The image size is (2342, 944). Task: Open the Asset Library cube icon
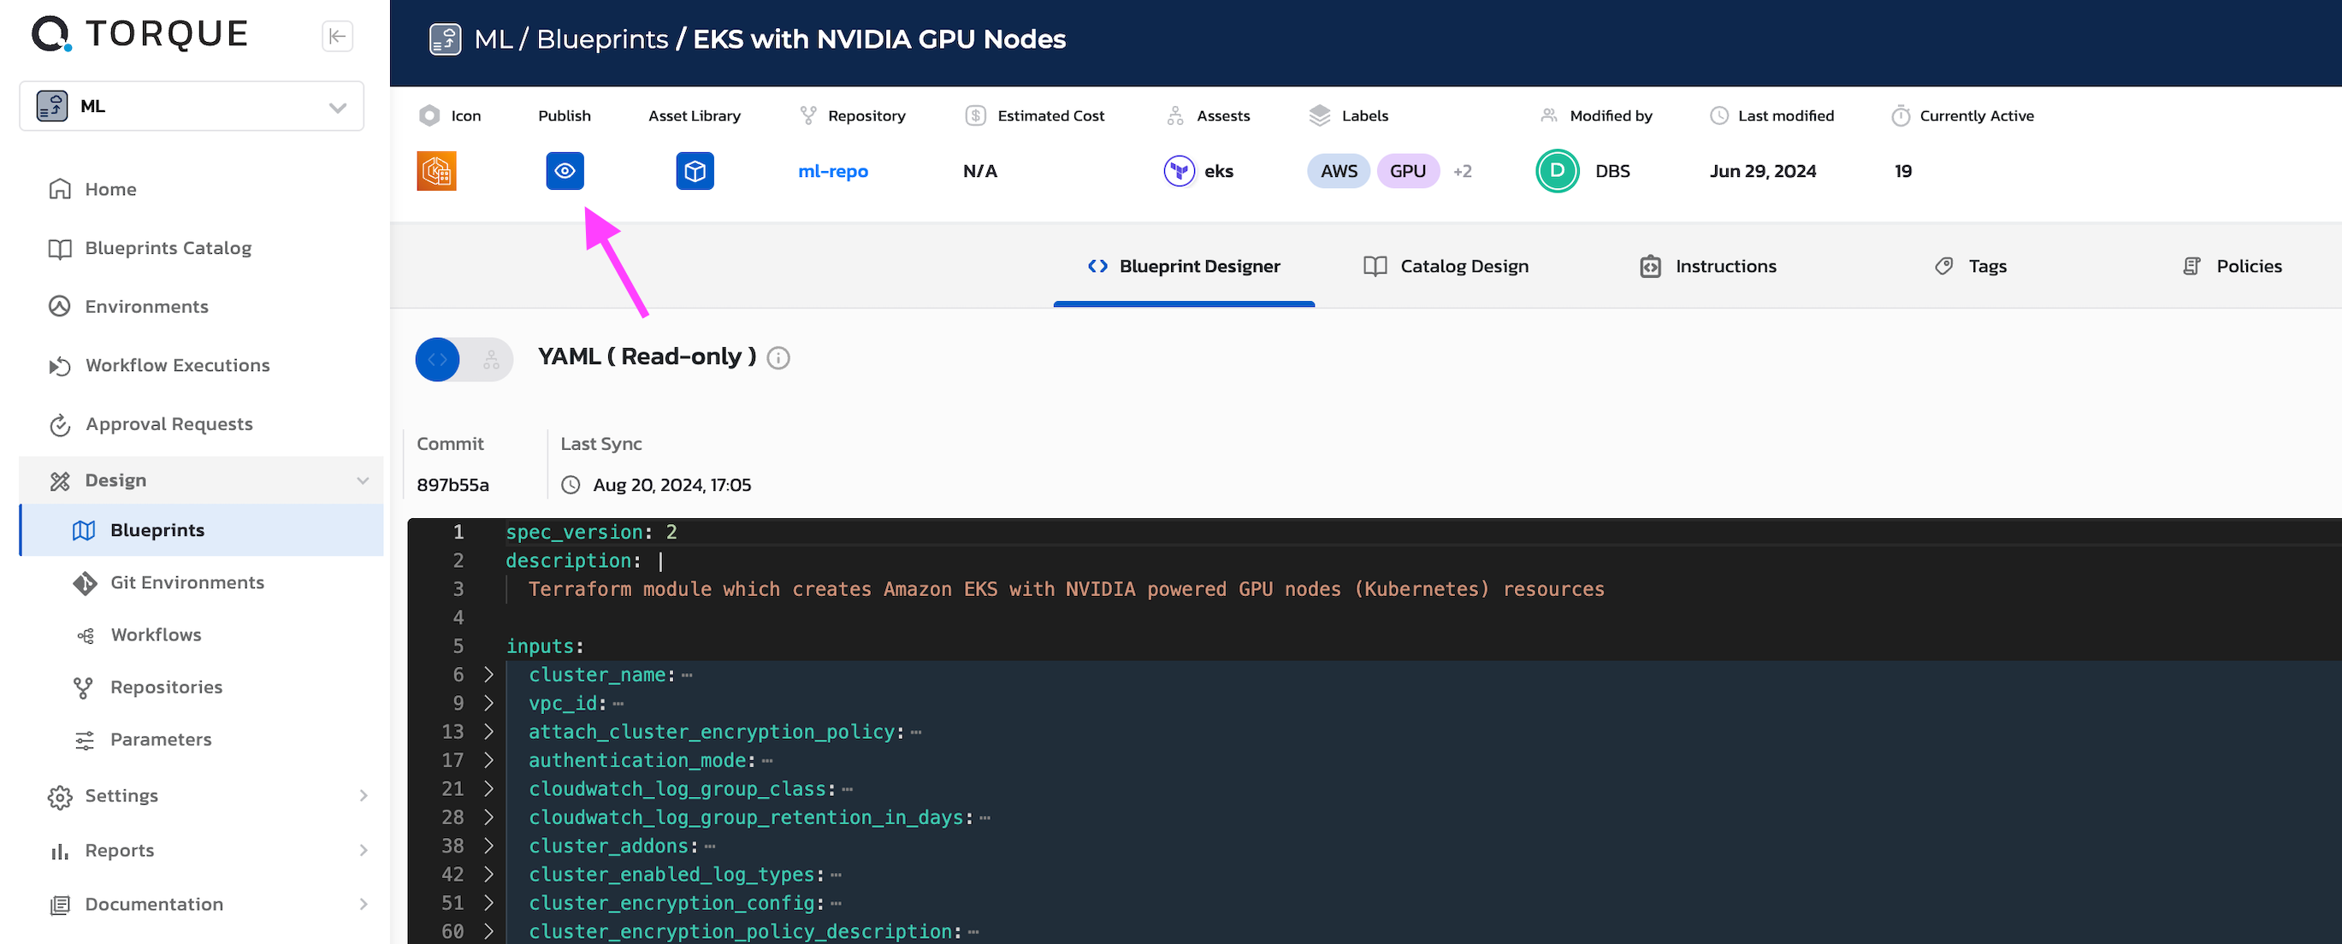click(x=695, y=171)
